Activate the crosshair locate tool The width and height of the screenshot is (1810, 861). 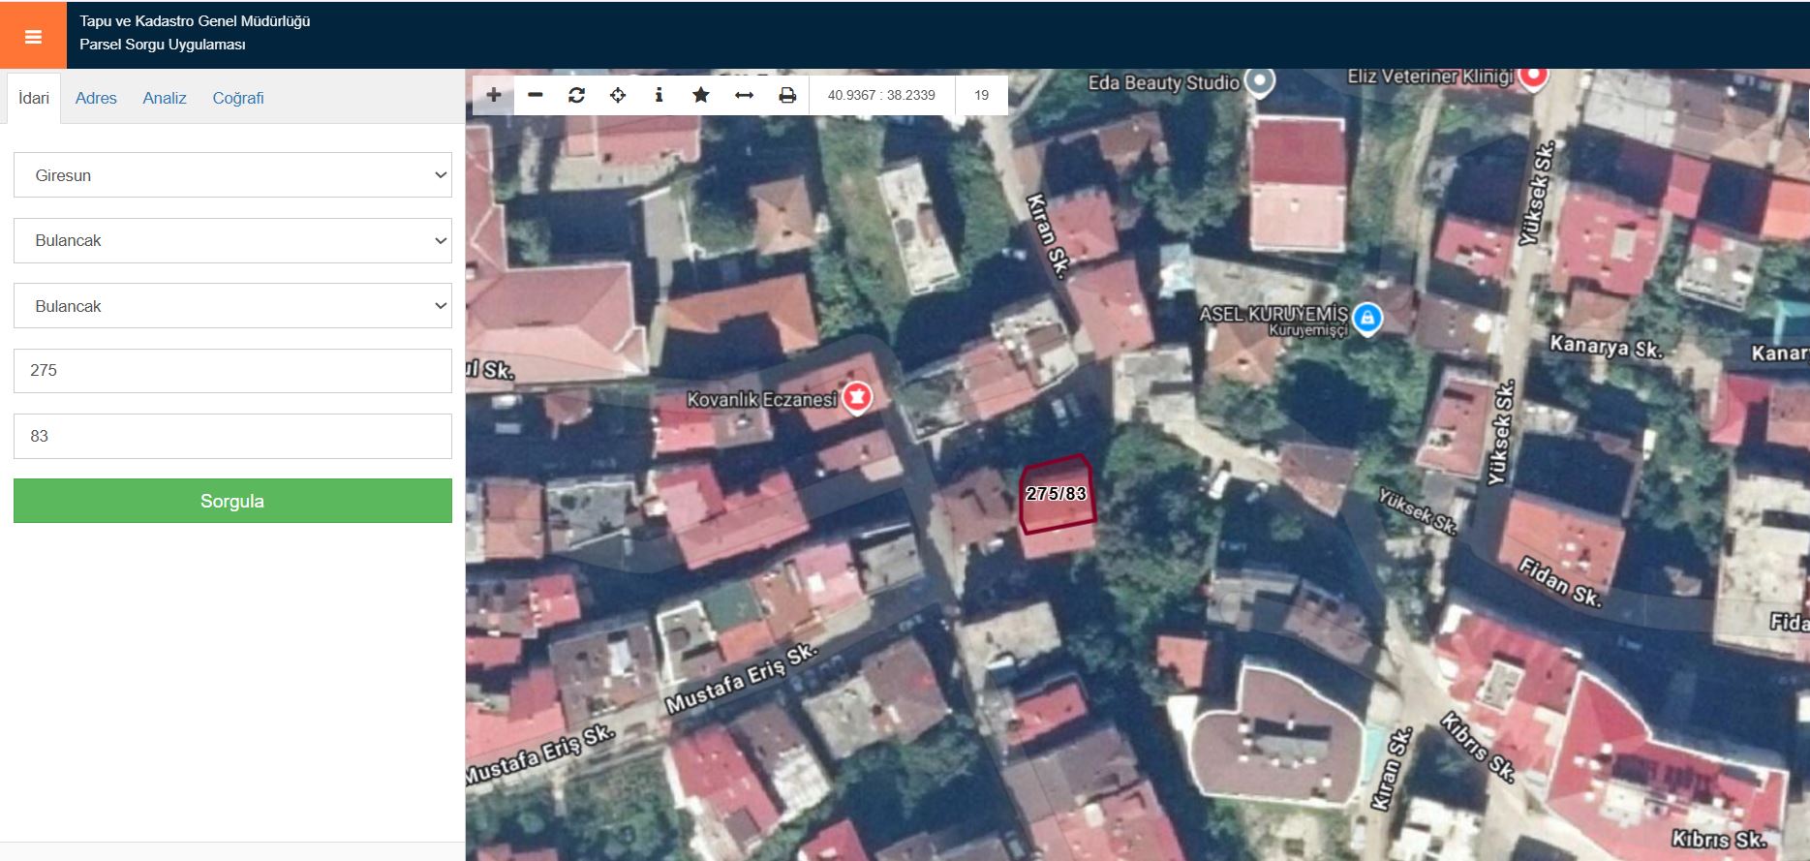pyautogui.click(x=618, y=95)
